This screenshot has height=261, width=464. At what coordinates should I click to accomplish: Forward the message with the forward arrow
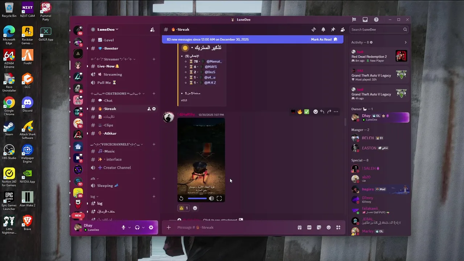point(329,112)
